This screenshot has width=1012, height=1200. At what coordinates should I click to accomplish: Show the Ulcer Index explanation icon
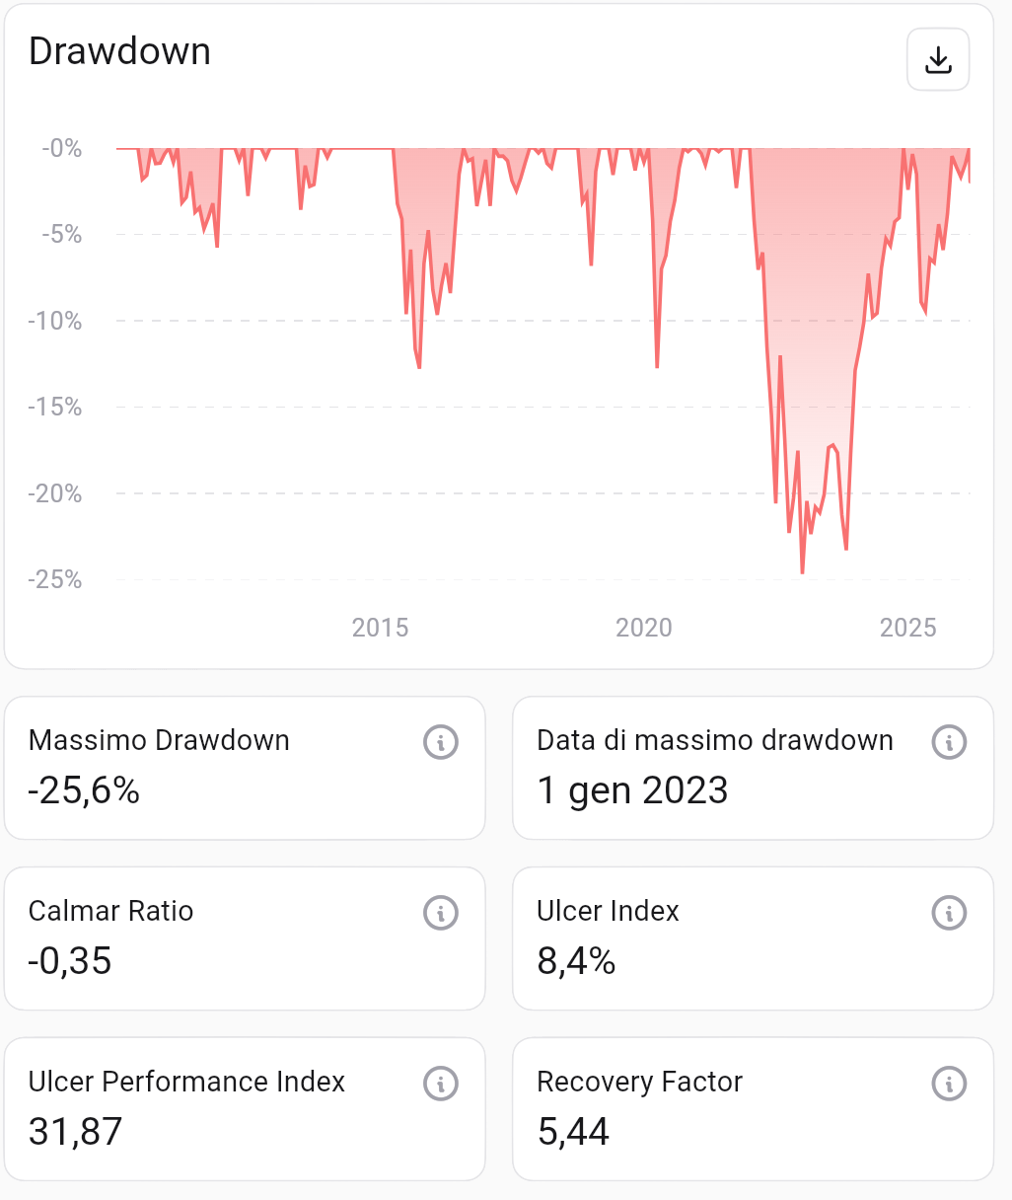click(x=948, y=913)
